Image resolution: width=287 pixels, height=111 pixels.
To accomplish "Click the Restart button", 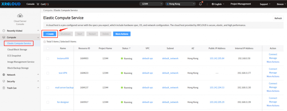I will (92, 34).
